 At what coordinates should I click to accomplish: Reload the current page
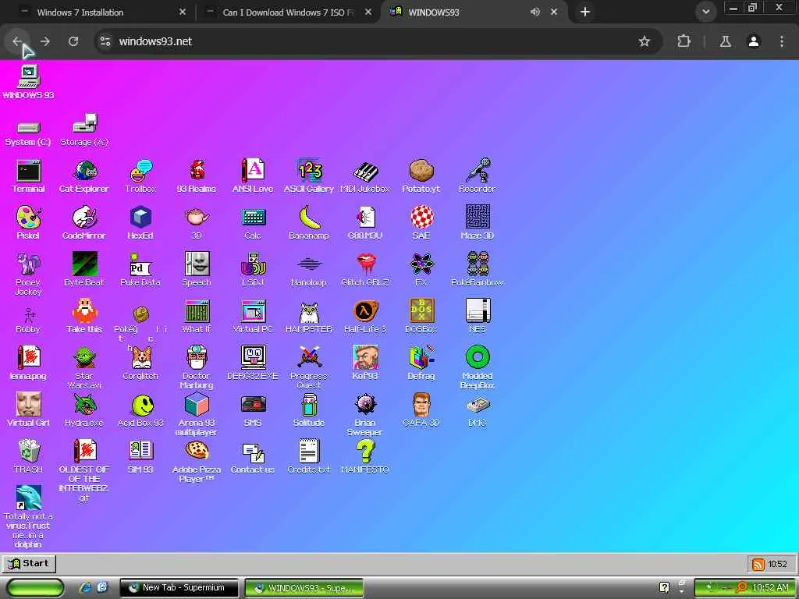pos(73,41)
